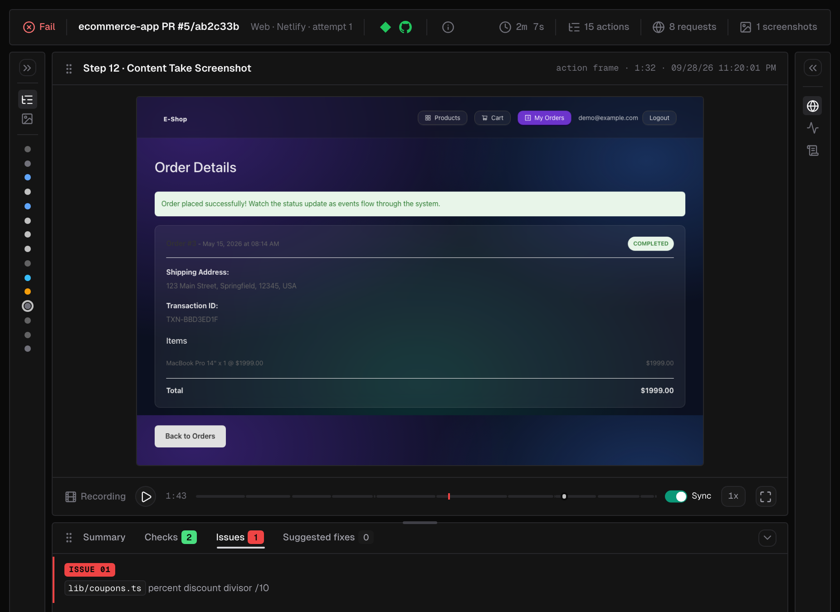Change playback speed 1x
This screenshot has width=840, height=612.
(733, 496)
